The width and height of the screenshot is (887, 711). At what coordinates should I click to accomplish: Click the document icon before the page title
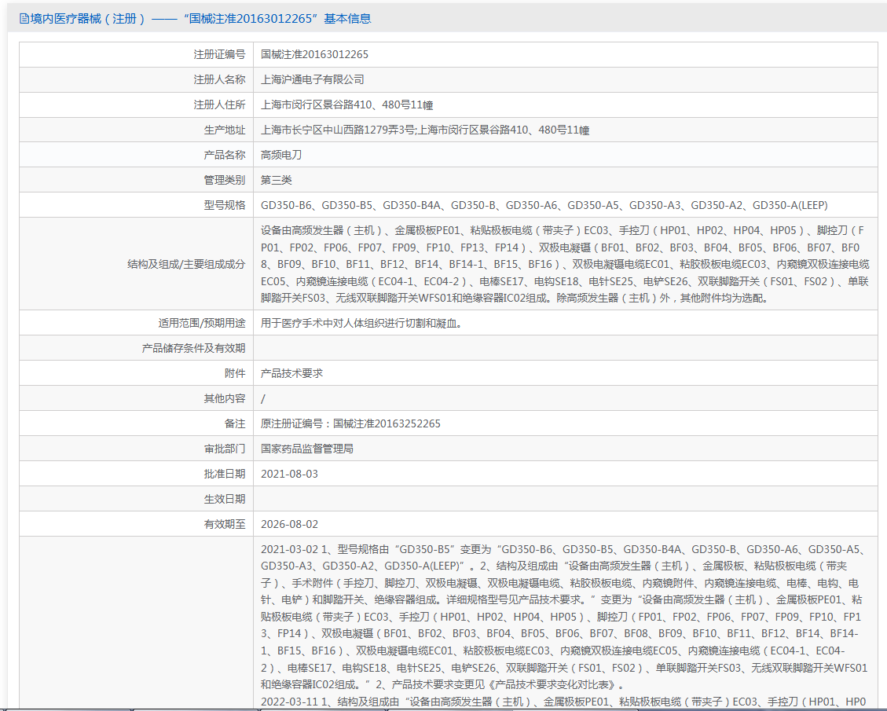point(24,19)
